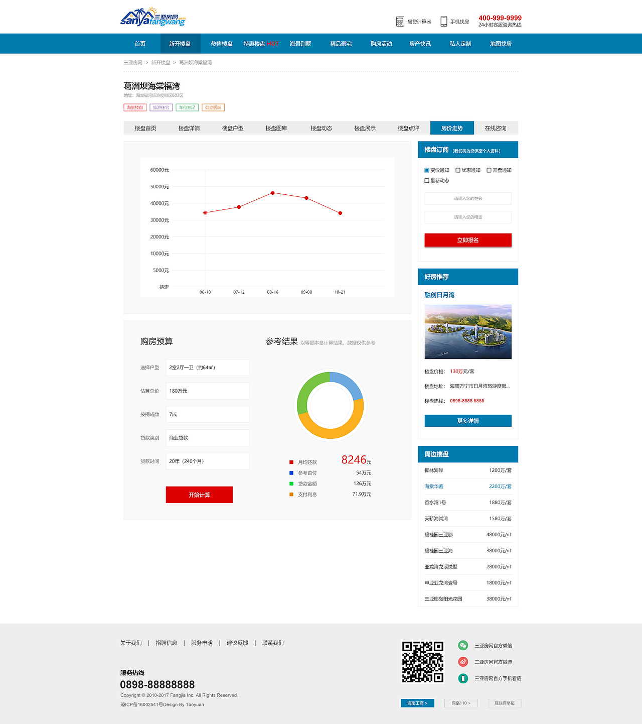This screenshot has width=642, height=724.
Task: Open the 估算总价 field showing 180万元
Action: pyautogui.click(x=208, y=391)
